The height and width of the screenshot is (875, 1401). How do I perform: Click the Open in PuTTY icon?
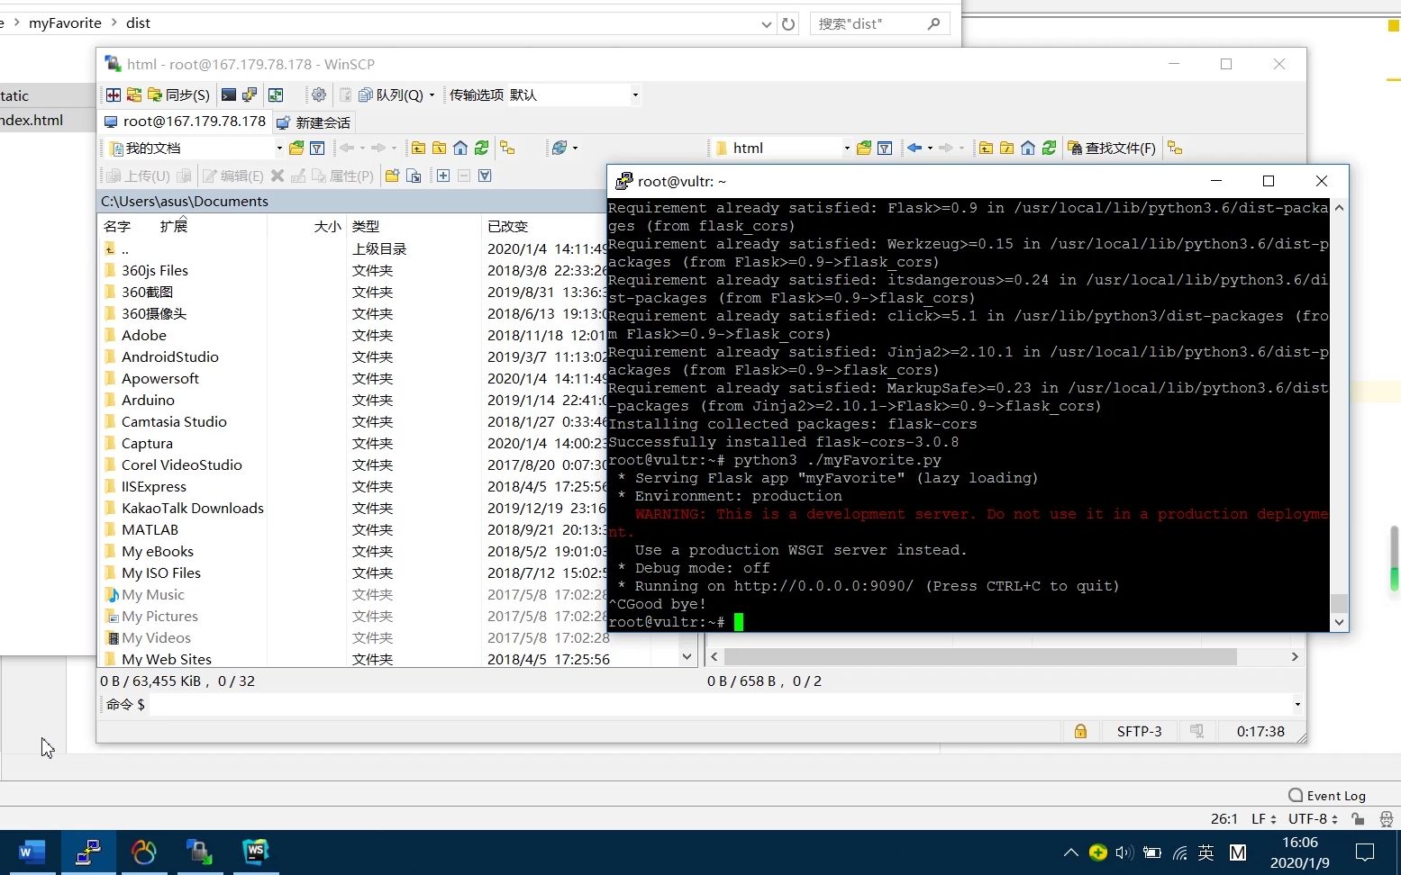point(250,95)
